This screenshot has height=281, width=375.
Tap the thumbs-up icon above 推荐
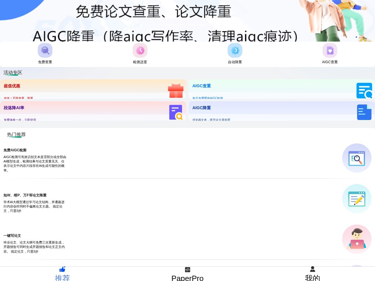pos(62,269)
